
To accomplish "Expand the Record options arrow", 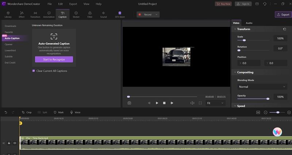I will 157,15.
